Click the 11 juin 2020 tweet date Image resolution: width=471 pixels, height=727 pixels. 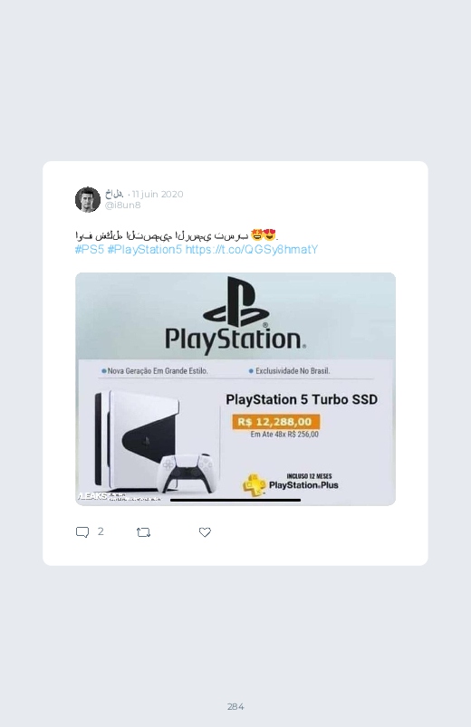click(158, 194)
